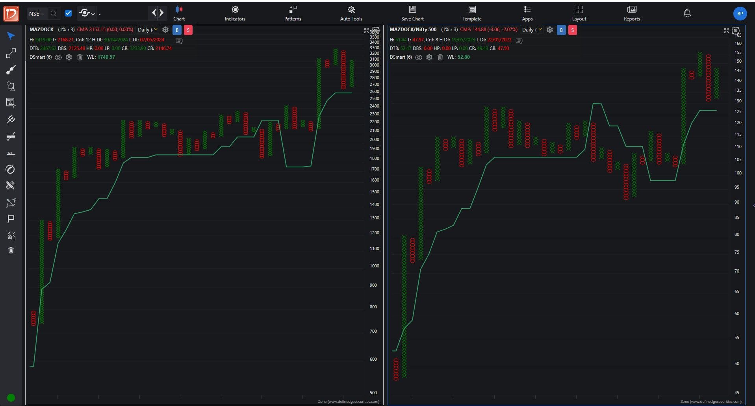Open the BP user profile avatar
This screenshot has height=406, width=755.
click(x=740, y=13)
